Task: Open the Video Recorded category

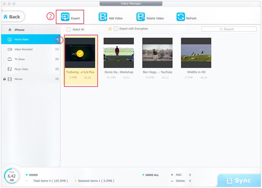Action: pyautogui.click(x=31, y=49)
